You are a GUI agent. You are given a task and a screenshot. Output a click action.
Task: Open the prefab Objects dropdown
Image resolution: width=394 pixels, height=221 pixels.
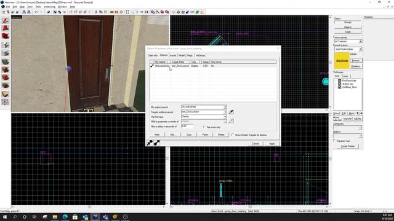(360, 136)
